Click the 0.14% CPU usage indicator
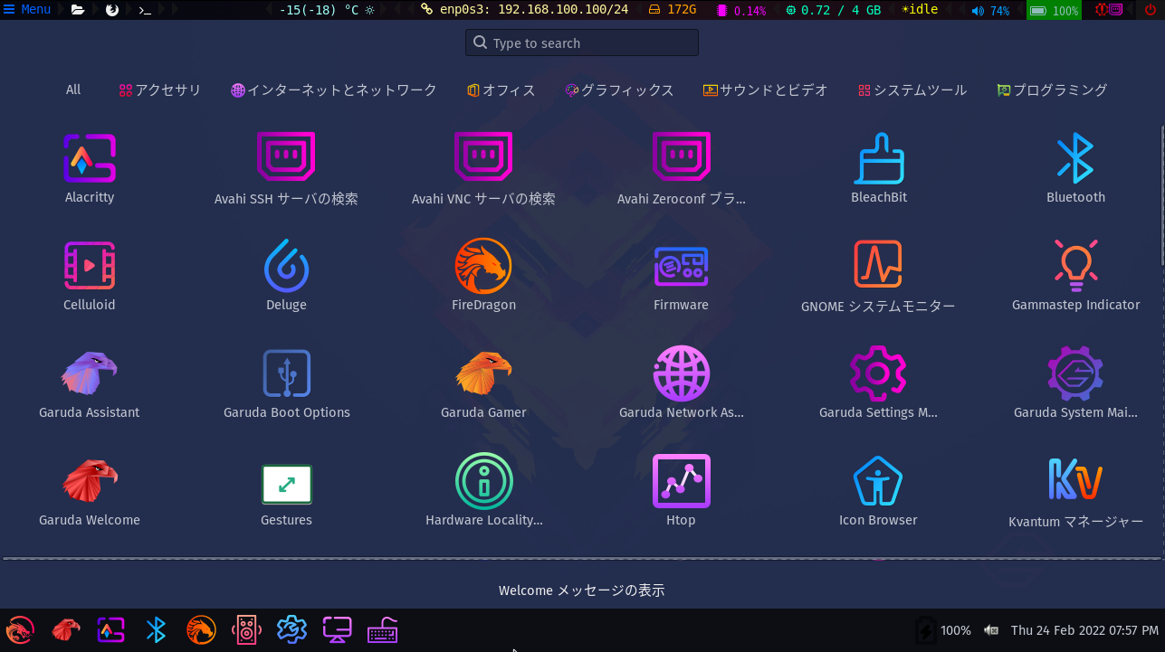This screenshot has height=652, width=1165. pyautogui.click(x=741, y=10)
